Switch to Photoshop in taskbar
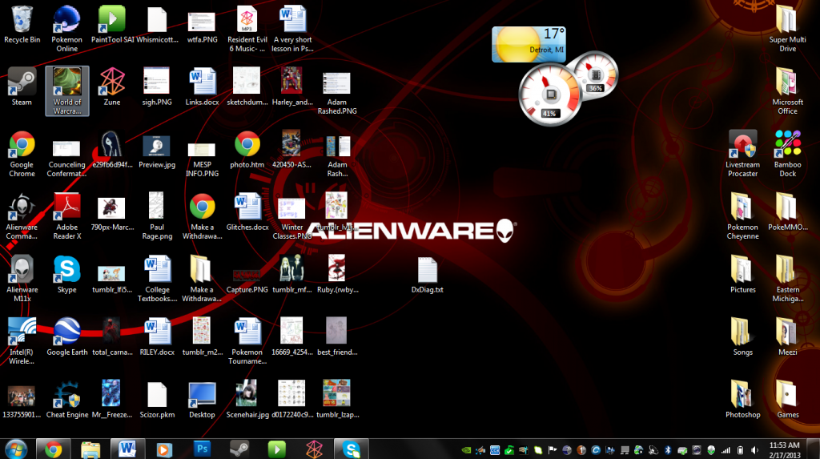 (202, 449)
